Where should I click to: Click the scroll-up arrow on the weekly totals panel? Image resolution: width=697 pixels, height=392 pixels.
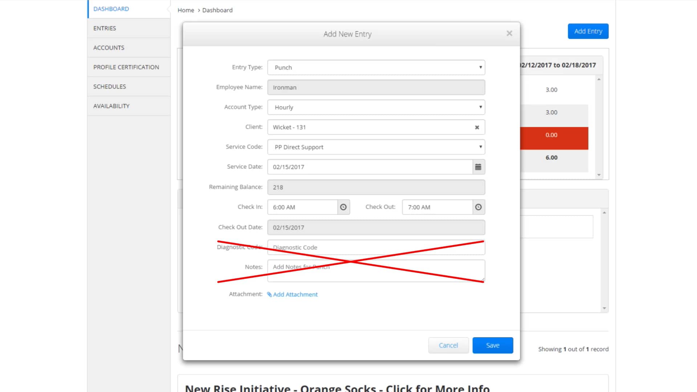click(599, 79)
